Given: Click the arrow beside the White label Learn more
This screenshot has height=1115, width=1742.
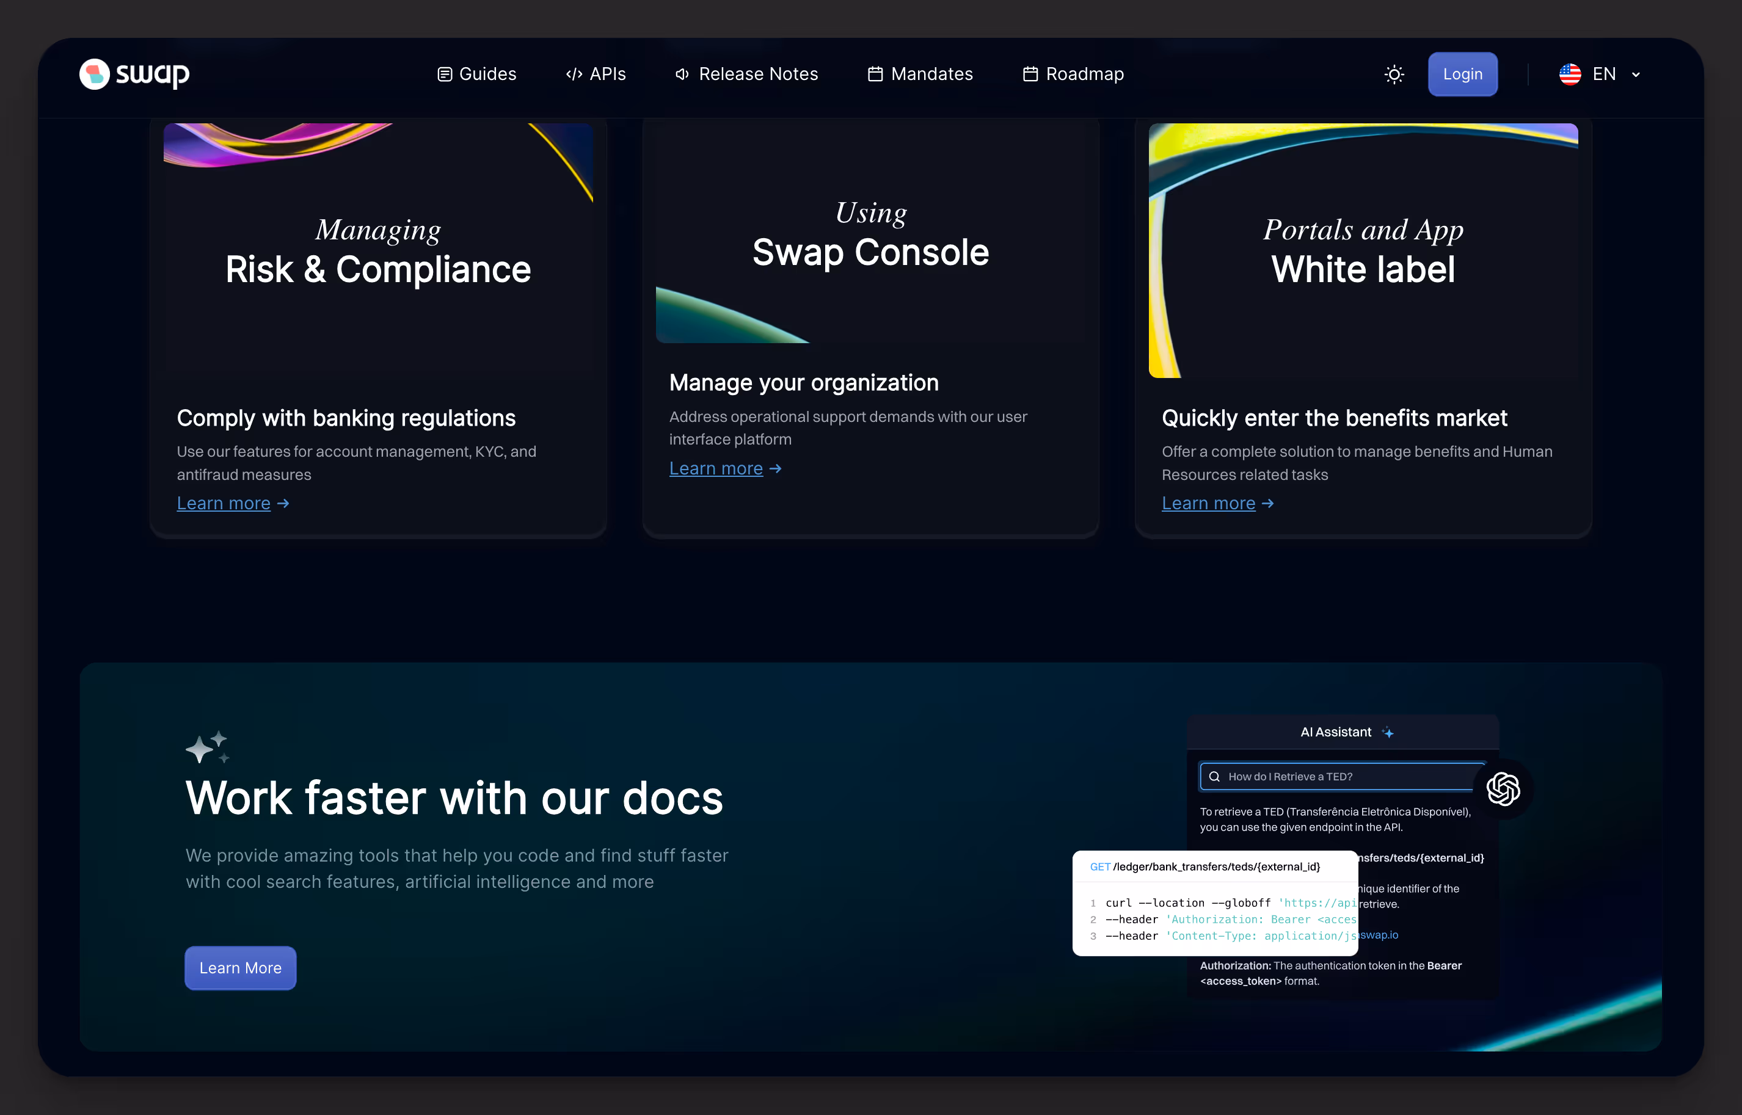Looking at the screenshot, I should pos(1268,503).
